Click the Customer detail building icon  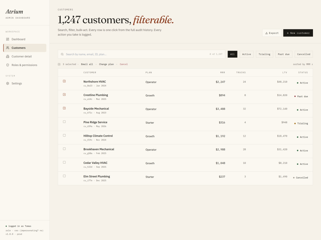pyautogui.click(x=8, y=56)
